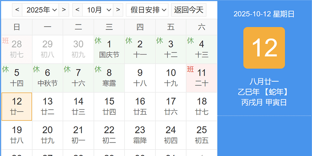The width and height of the screenshot is (312, 156).
Task: Select October 15 廿四
Action: coord(109,107)
